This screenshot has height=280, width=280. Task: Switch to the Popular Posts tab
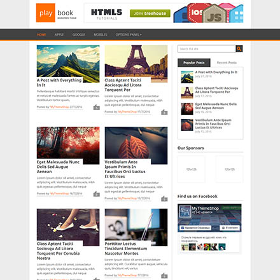[x=194, y=62]
